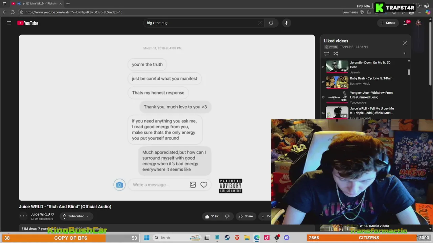433x243 pixels.
Task: Open TikTok from taskbar
Action: [267, 238]
